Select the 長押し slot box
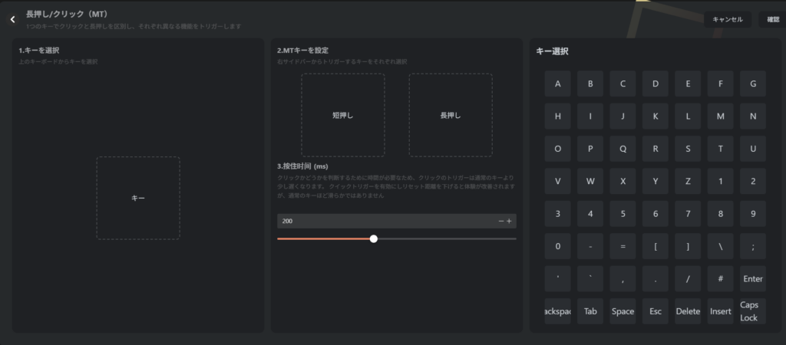Image resolution: width=786 pixels, height=345 pixels. (450, 115)
